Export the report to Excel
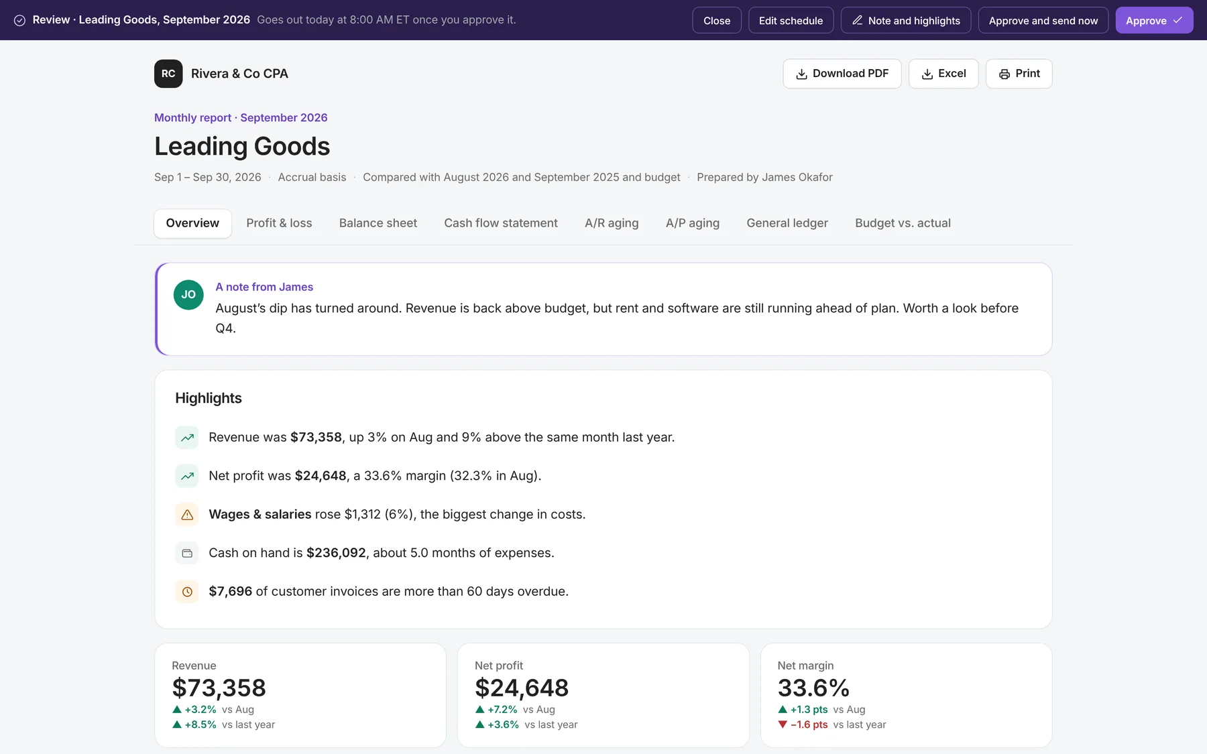Image resolution: width=1207 pixels, height=754 pixels. pyautogui.click(x=943, y=74)
